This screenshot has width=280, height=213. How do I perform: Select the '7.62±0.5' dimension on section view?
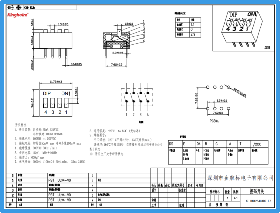(117, 64)
